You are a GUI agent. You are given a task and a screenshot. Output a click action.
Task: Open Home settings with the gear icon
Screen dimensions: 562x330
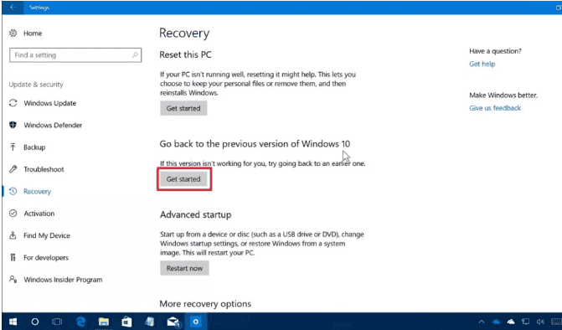point(13,34)
